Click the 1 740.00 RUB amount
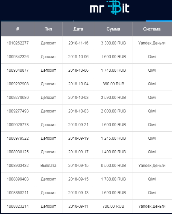The width and height of the screenshot is (172, 214). pos(114,70)
